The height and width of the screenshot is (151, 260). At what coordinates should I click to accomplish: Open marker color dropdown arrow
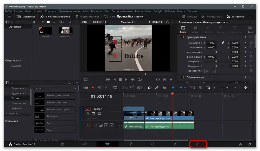[x=185, y=88]
